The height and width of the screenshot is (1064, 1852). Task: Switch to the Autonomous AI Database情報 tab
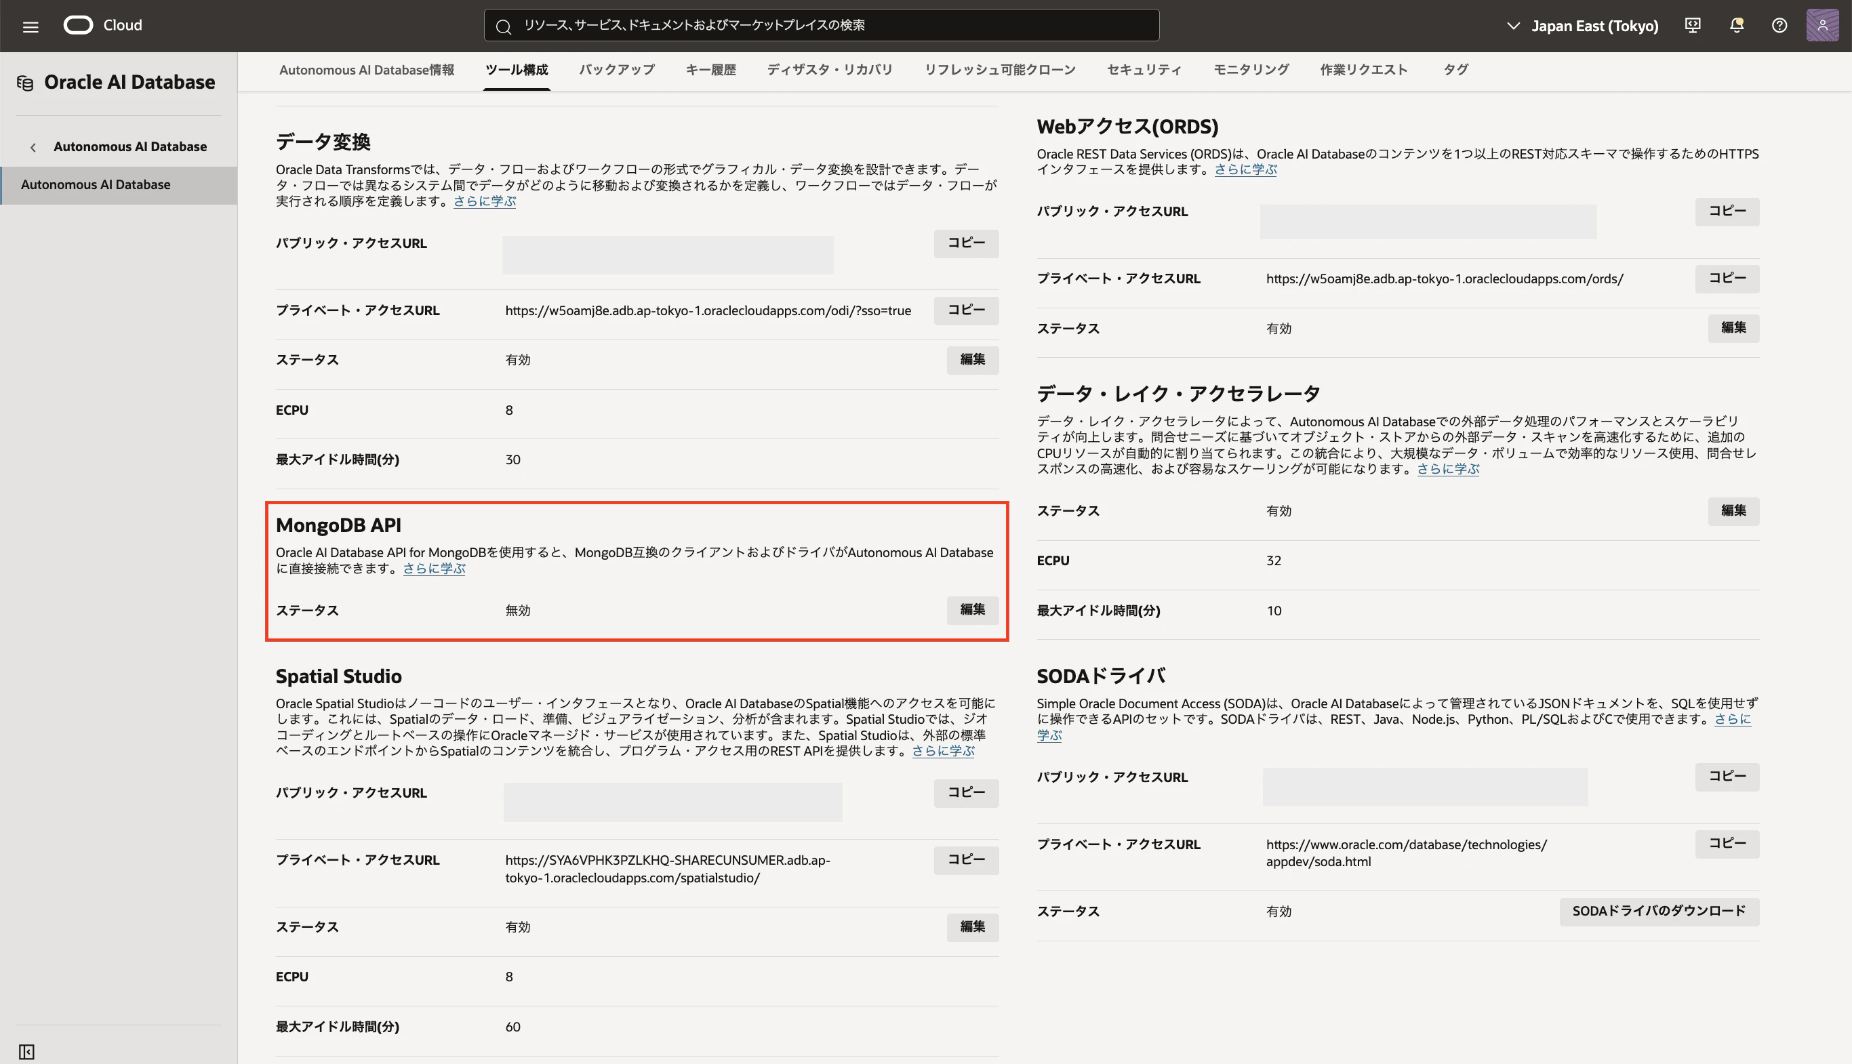click(367, 70)
